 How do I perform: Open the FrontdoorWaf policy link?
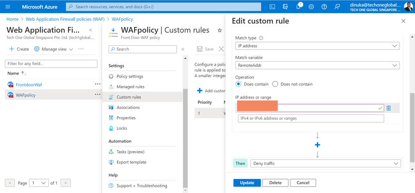[29, 85]
